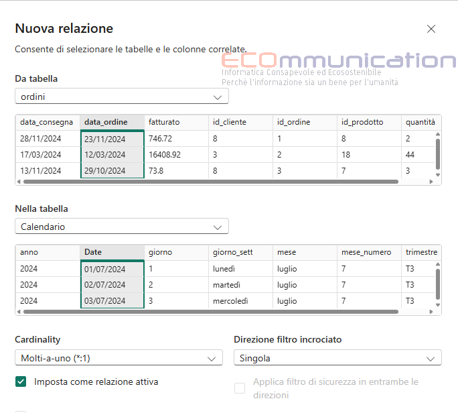
Task: Click the horizontal scrollbar of ordini preview
Action: click(211, 182)
